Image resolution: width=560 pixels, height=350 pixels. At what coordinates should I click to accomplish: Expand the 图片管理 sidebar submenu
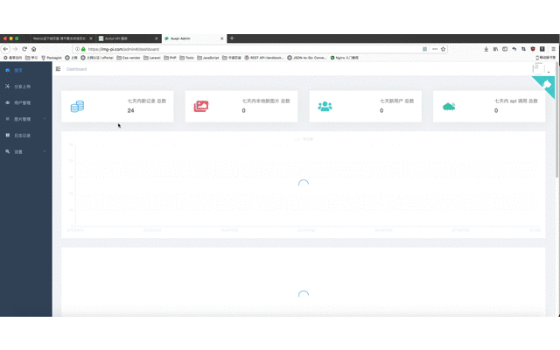click(26, 119)
